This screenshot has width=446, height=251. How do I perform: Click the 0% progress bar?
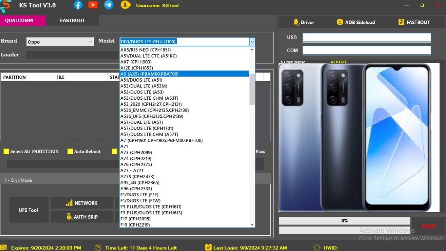[344, 220]
